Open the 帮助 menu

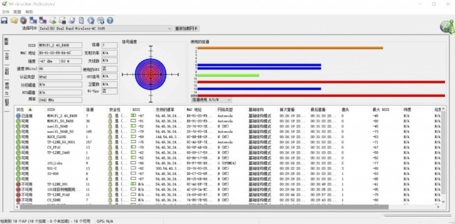(29, 12)
